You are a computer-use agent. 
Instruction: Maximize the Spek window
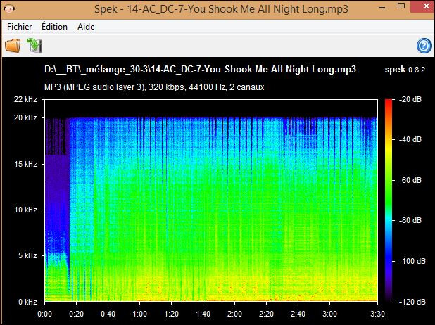pos(401,6)
